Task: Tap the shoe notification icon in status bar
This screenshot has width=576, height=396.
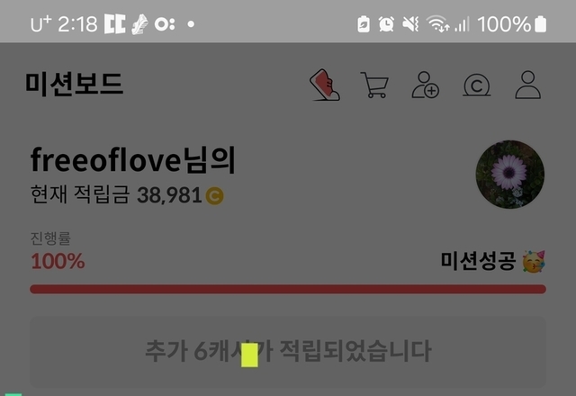Action: coord(140,24)
